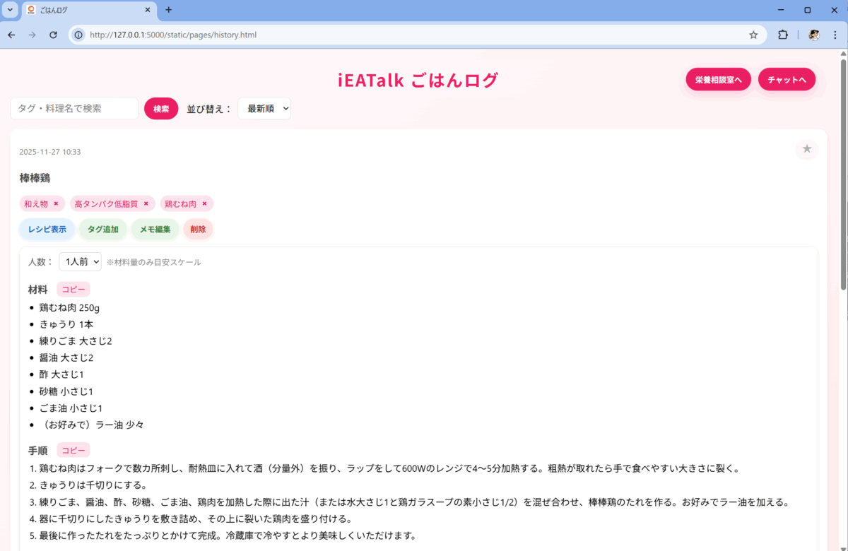Toggle the favorite star on 棒棒鶏 entry
Image resolution: width=848 pixels, height=551 pixels.
(x=806, y=149)
